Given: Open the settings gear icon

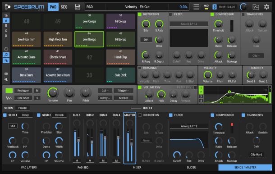Looking at the screenshot, I should pos(266,7).
